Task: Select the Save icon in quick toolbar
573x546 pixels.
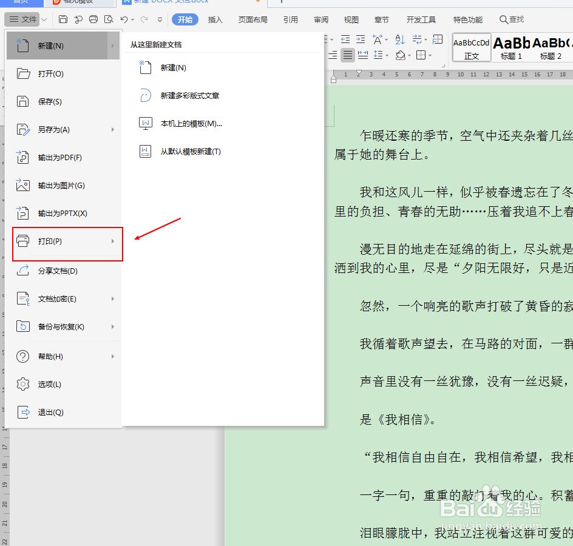Action: pyautogui.click(x=63, y=19)
